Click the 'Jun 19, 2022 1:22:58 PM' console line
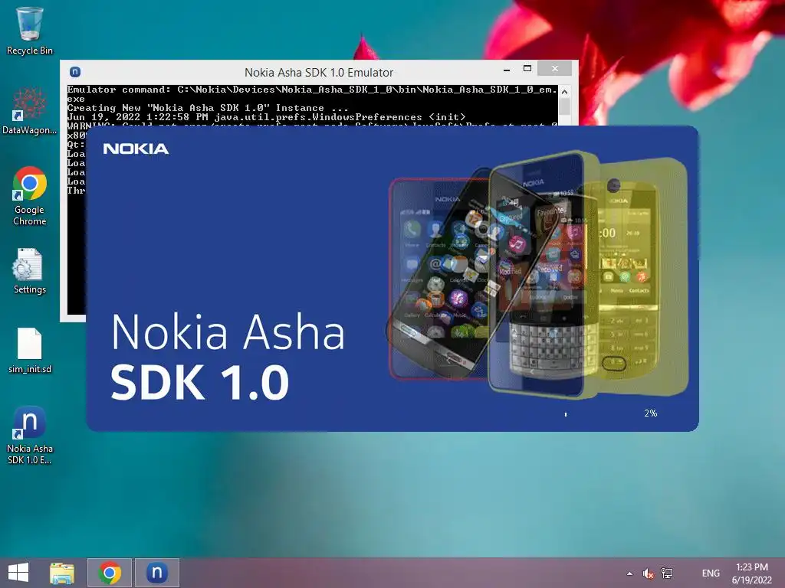This screenshot has width=785, height=588. [266, 117]
